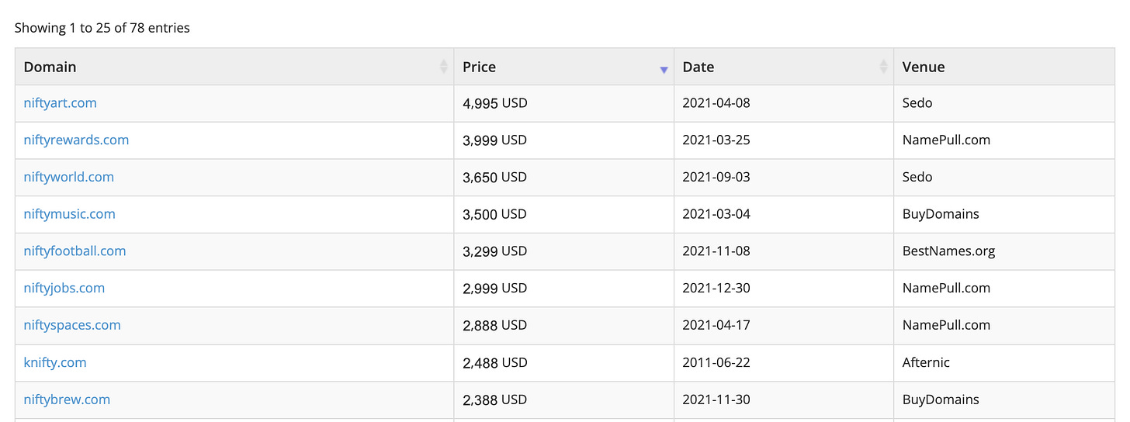Click the Price descending sort arrow
The image size is (1130, 422).
[x=664, y=70]
